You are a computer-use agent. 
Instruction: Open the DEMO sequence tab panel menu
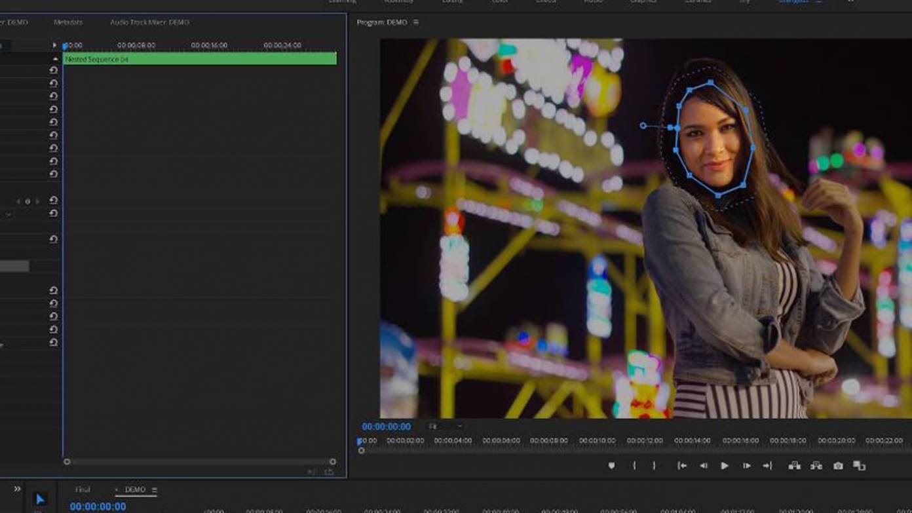(153, 489)
